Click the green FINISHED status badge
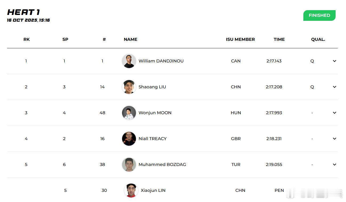 pyautogui.click(x=319, y=15)
